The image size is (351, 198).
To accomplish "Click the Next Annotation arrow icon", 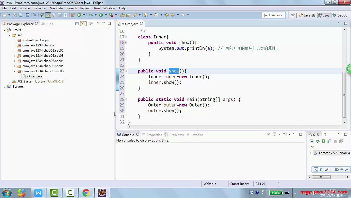I will tap(146, 15).
